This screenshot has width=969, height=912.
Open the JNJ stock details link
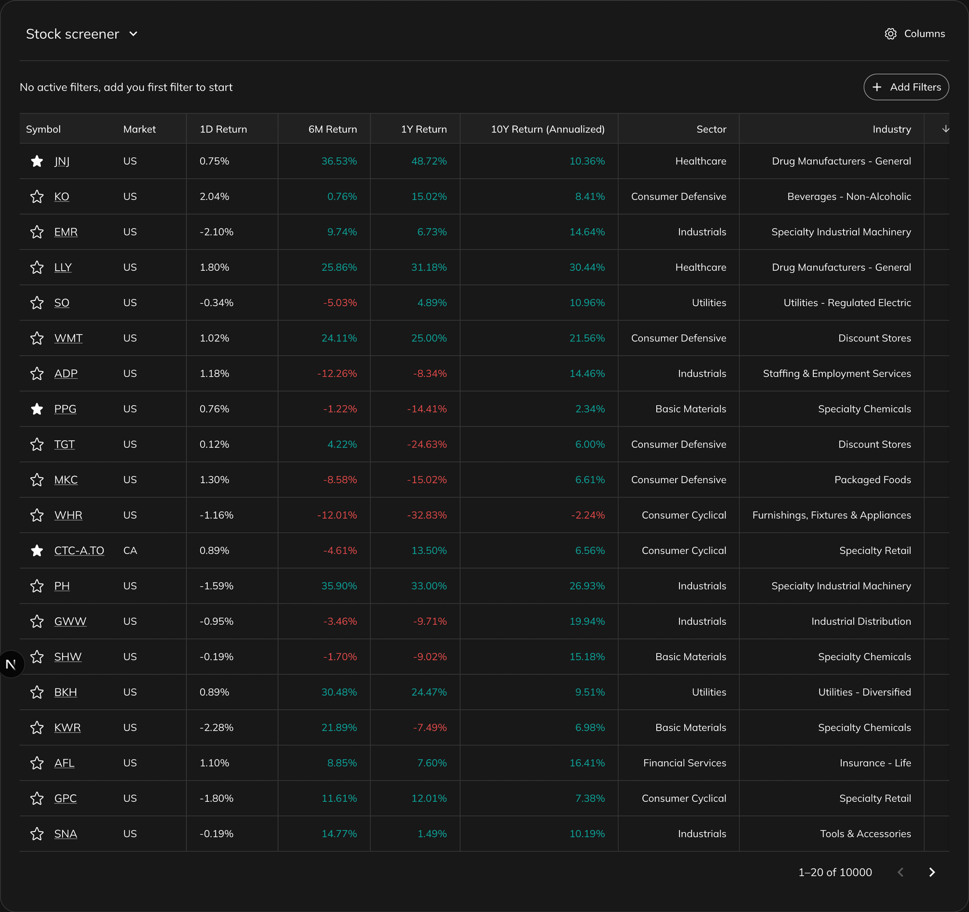(x=62, y=161)
